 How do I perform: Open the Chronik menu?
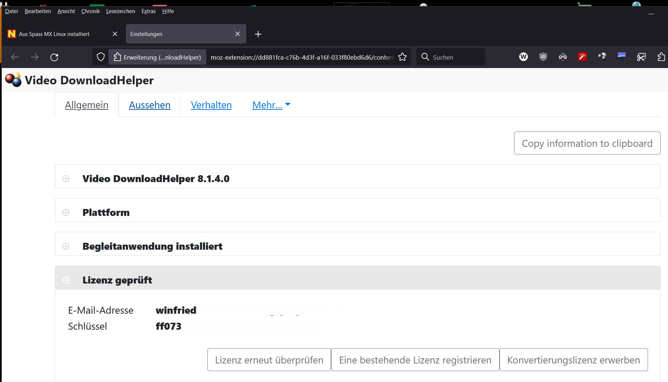[91, 11]
